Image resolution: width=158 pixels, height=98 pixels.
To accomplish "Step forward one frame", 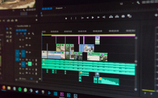I will point(98,17).
